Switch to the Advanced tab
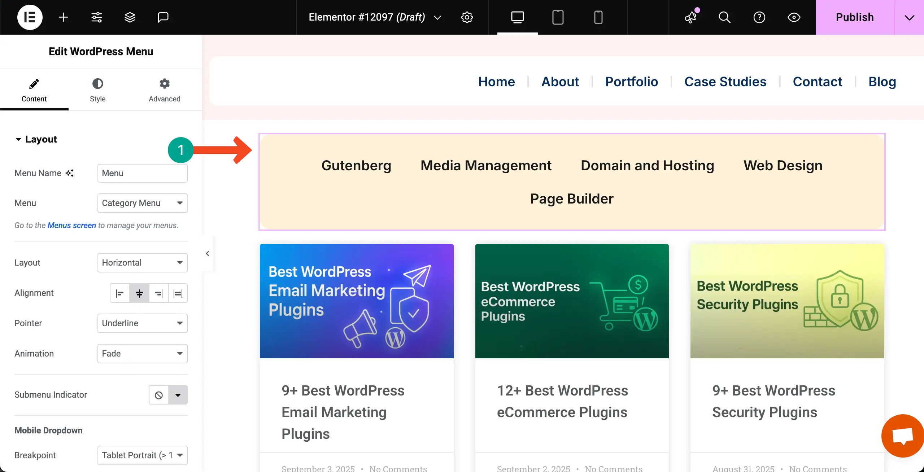This screenshot has width=924, height=472. pyautogui.click(x=165, y=90)
